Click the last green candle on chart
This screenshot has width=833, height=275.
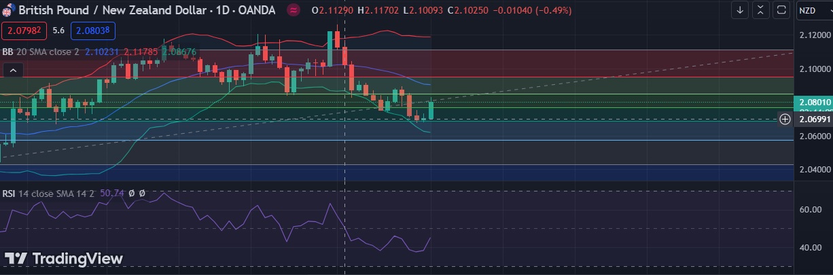pos(431,110)
